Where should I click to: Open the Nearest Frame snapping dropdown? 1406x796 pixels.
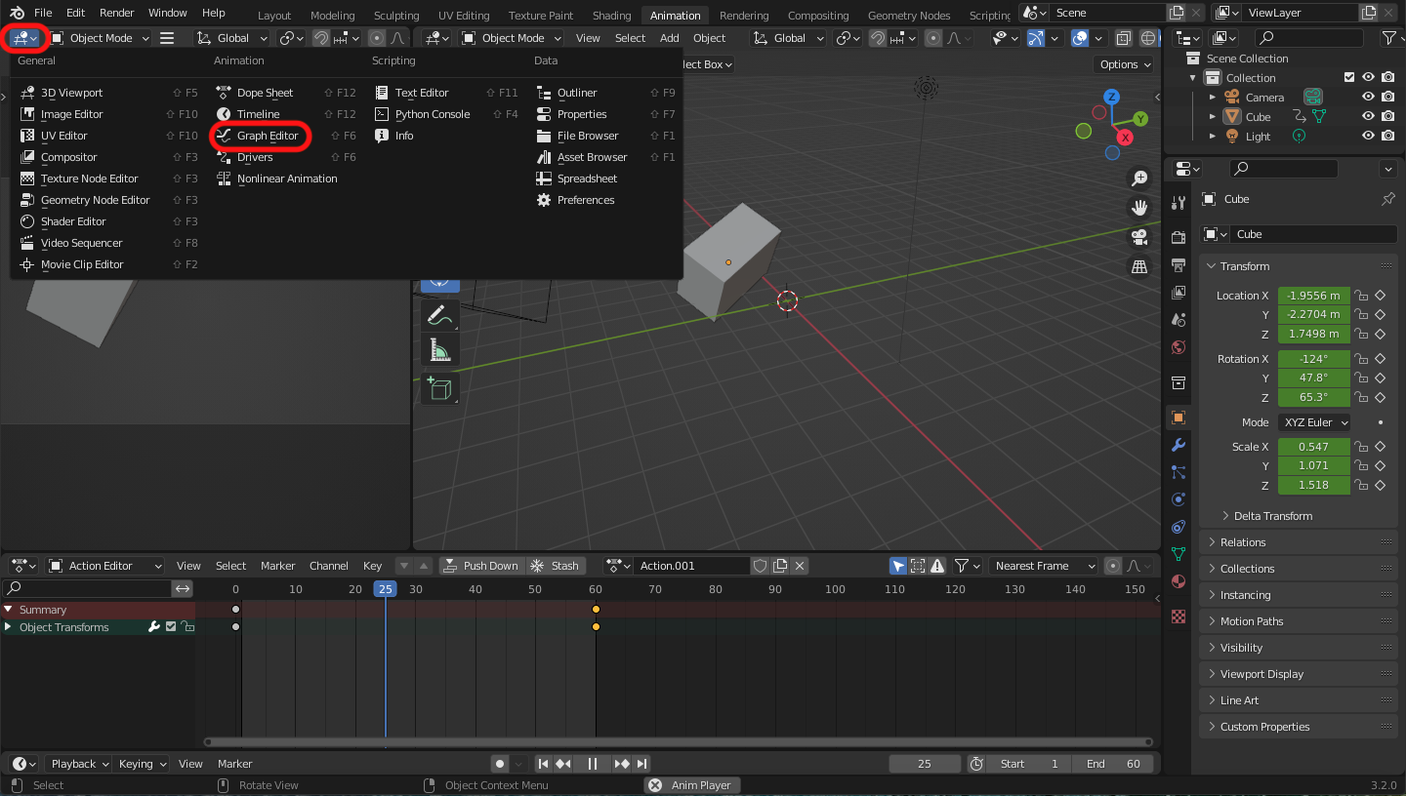1044,566
